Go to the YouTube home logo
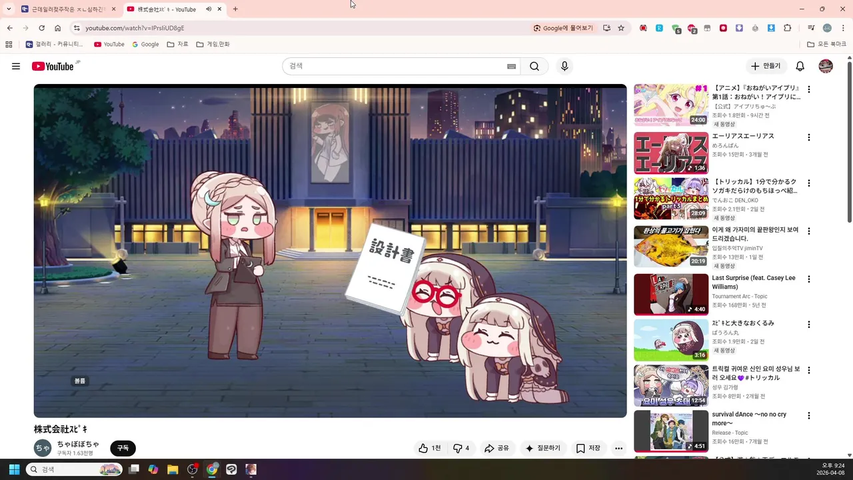Screen dimensions: 853x480 coord(53,66)
